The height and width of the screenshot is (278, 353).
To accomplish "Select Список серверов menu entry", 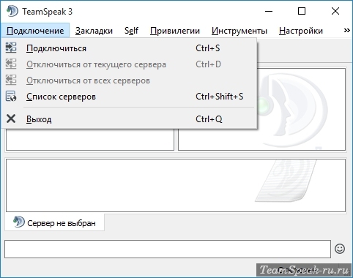I will pos(130,97).
